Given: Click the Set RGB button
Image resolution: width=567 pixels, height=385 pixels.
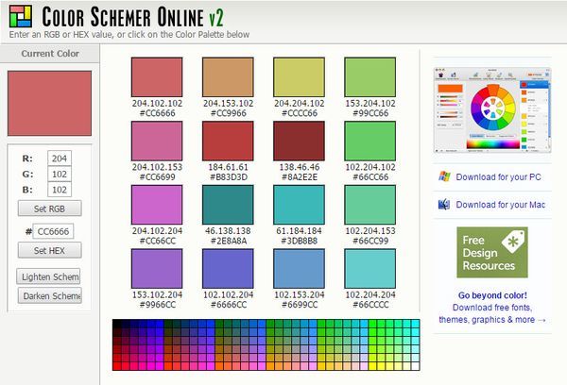Looking at the screenshot, I should pyautogui.click(x=49, y=209).
